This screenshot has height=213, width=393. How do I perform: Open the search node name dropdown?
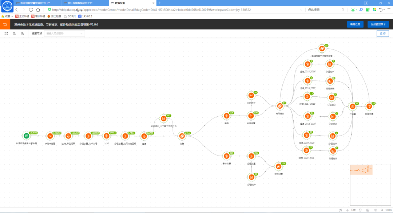click(64, 33)
